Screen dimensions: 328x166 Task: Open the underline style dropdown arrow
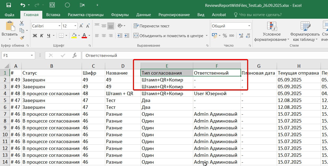[54, 36]
